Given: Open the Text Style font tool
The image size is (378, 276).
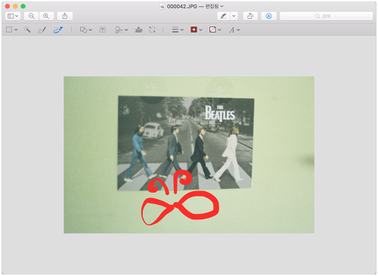Looking at the screenshot, I should (232, 29).
